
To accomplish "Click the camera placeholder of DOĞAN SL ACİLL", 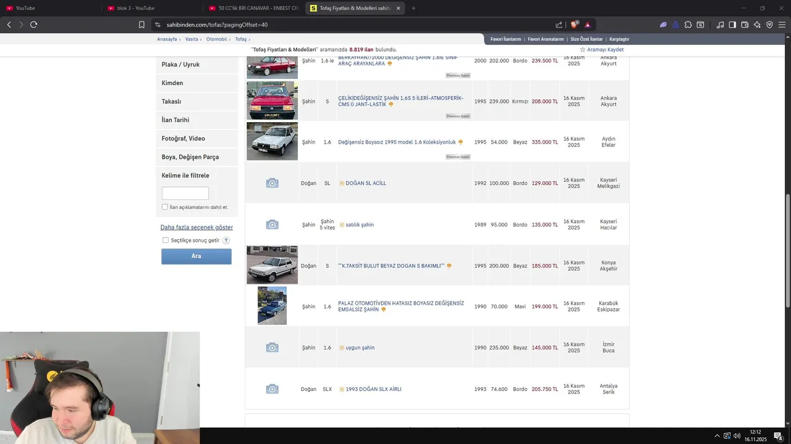I will [272, 183].
